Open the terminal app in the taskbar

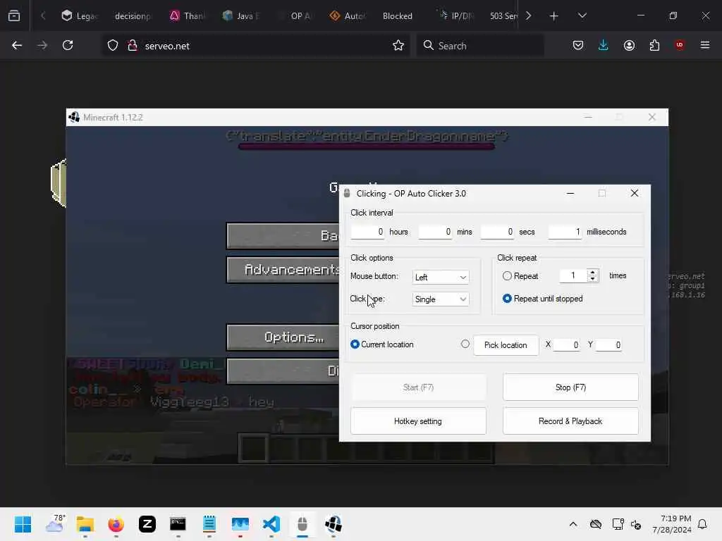click(178, 524)
